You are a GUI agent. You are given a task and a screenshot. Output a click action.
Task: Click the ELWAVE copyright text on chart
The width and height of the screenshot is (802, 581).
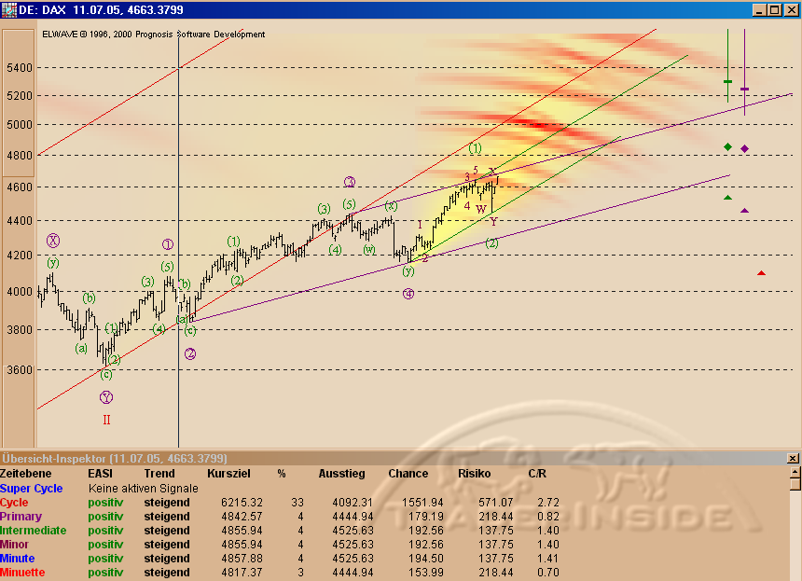[x=154, y=35]
